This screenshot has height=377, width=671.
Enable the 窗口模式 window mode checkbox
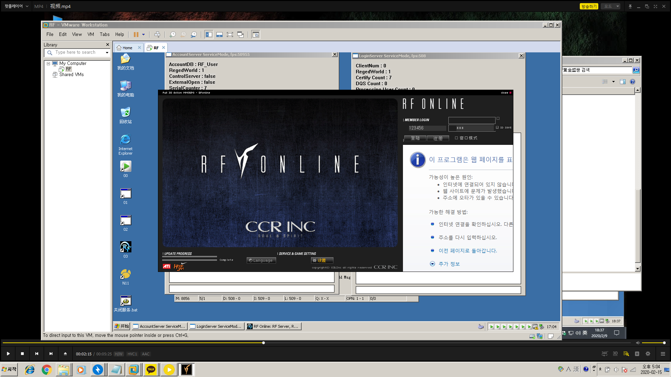click(456, 138)
